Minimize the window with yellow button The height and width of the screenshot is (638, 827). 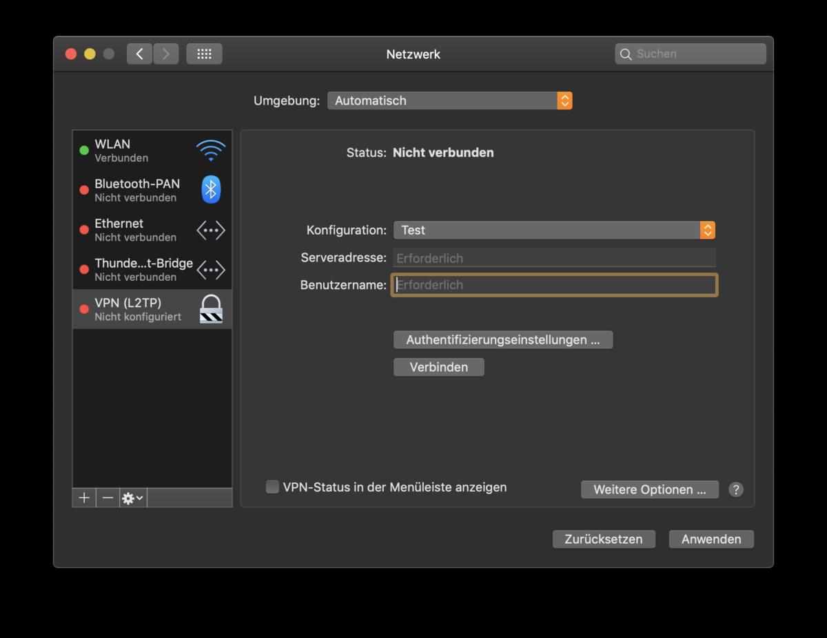click(90, 54)
